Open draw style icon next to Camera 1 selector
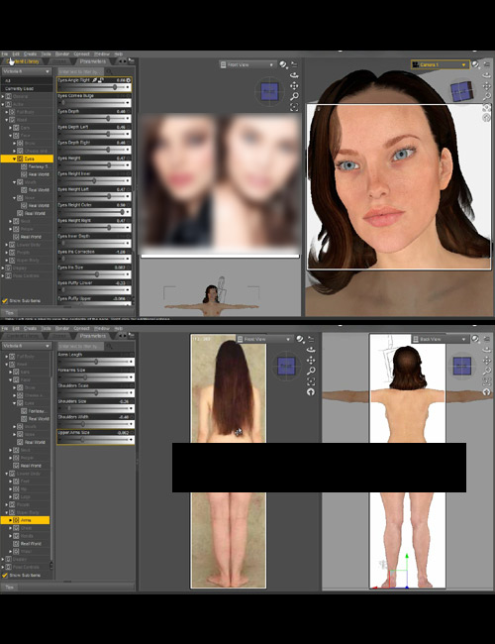The height and width of the screenshot is (644, 495). click(475, 64)
